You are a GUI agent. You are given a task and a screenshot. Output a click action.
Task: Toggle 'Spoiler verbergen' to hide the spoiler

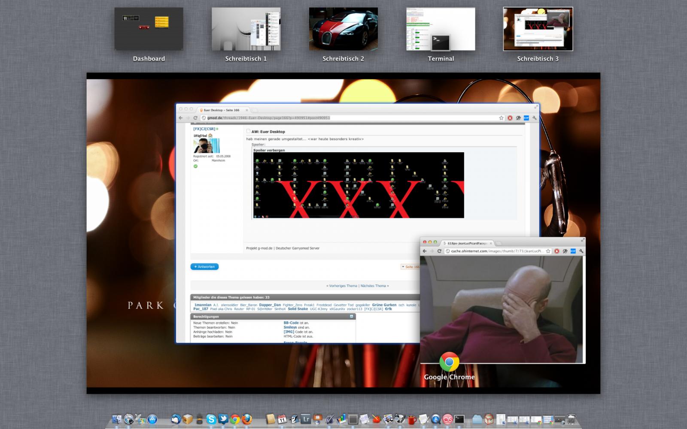pos(269,150)
